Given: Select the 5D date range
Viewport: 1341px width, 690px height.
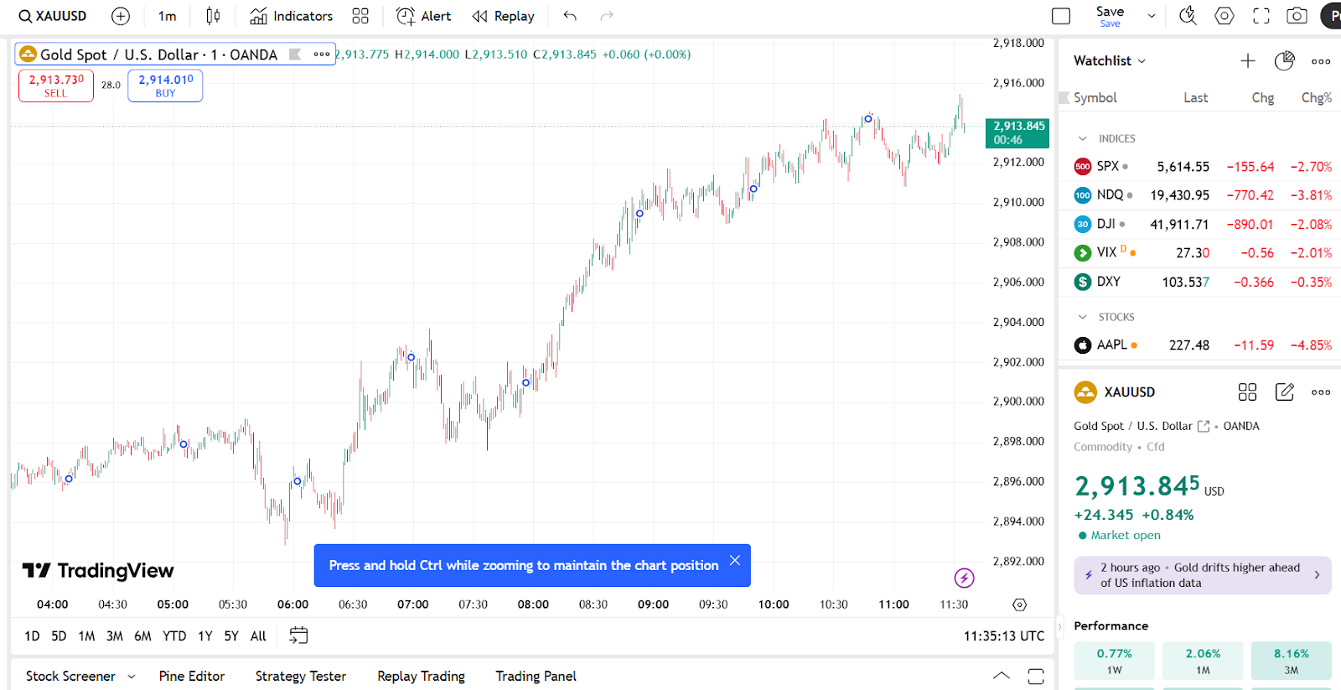Looking at the screenshot, I should pyautogui.click(x=59, y=636).
